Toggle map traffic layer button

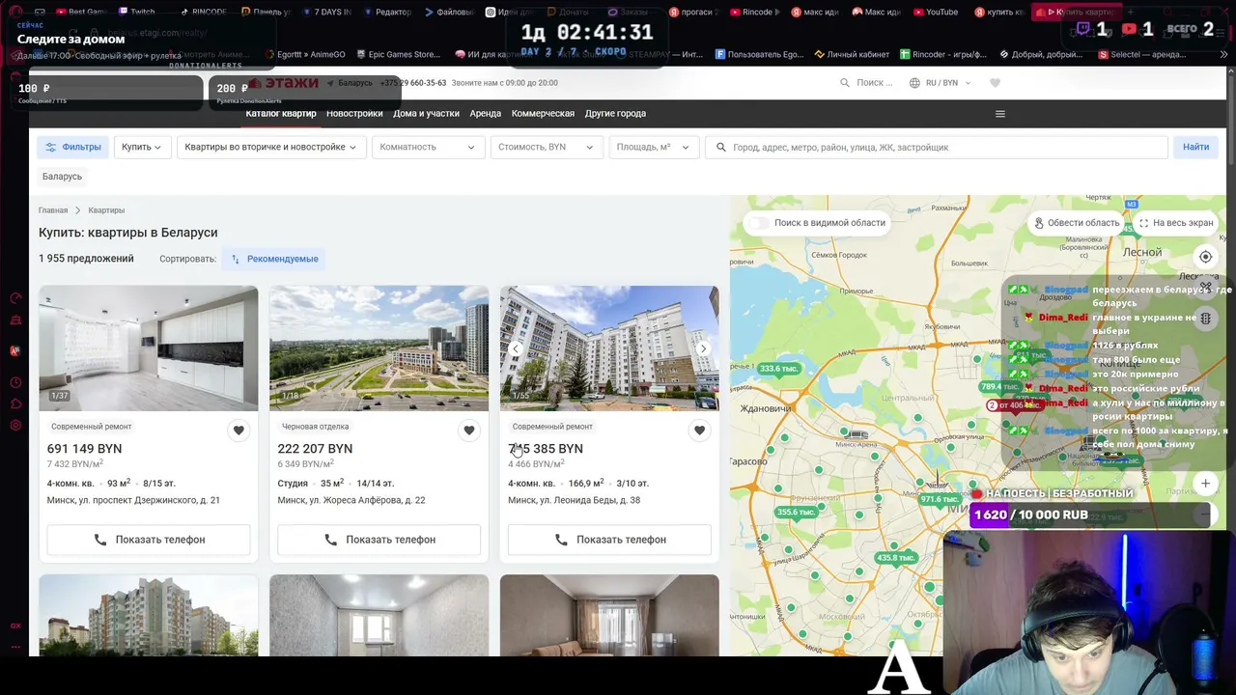[1205, 319]
